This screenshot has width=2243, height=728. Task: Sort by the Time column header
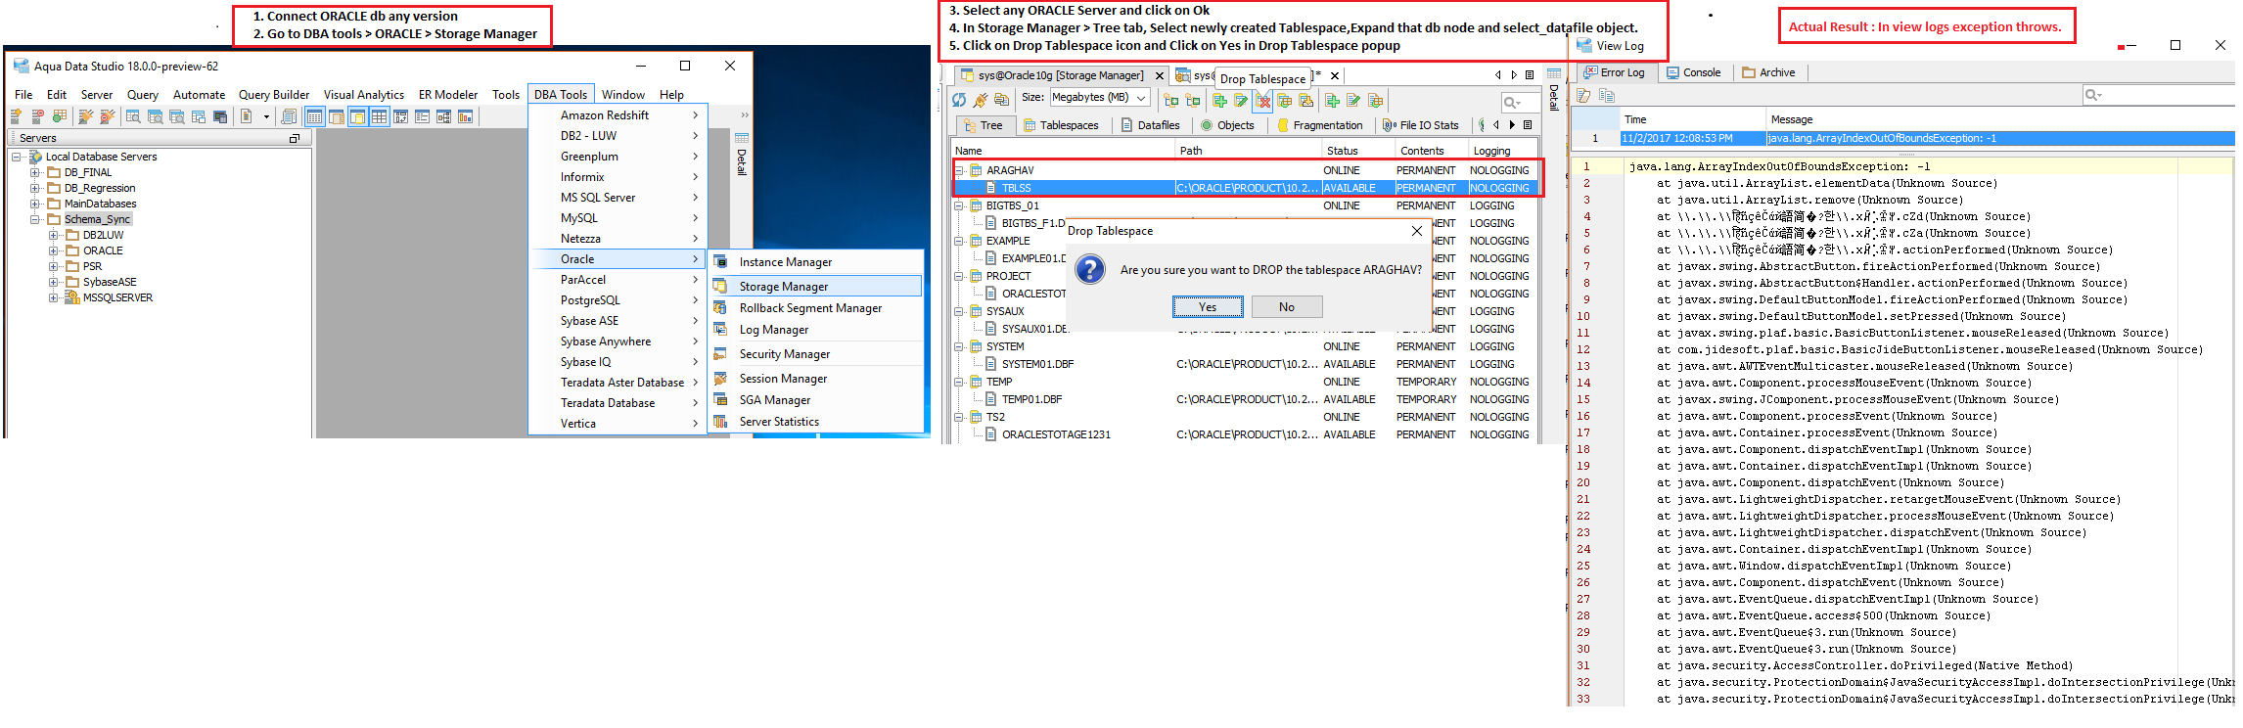click(x=1693, y=119)
